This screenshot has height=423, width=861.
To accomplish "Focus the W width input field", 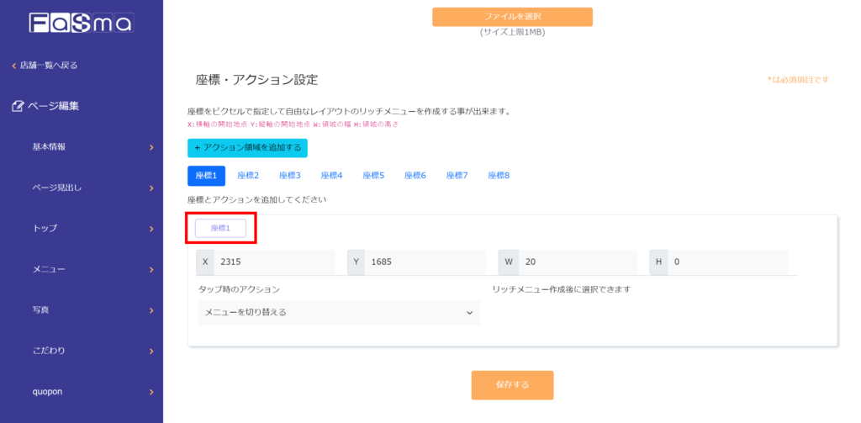I will click(576, 262).
